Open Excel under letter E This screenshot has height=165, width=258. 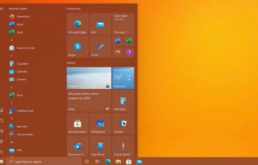(x=16, y=95)
